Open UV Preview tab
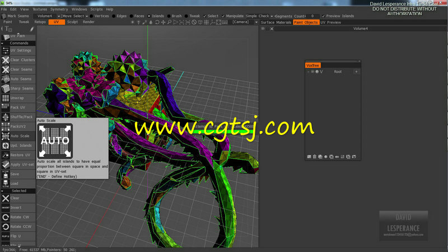This screenshot has height=252, width=448. tap(330, 22)
